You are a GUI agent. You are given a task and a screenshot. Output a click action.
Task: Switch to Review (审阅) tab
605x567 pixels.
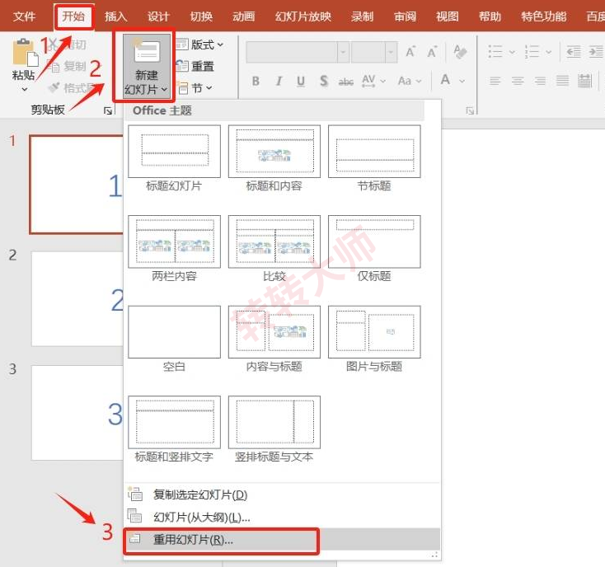click(x=405, y=16)
